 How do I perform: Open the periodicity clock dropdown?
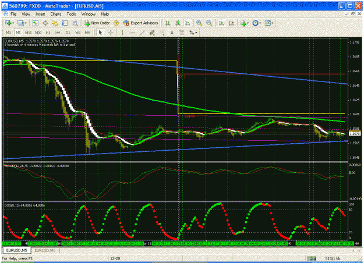click(x=257, y=23)
